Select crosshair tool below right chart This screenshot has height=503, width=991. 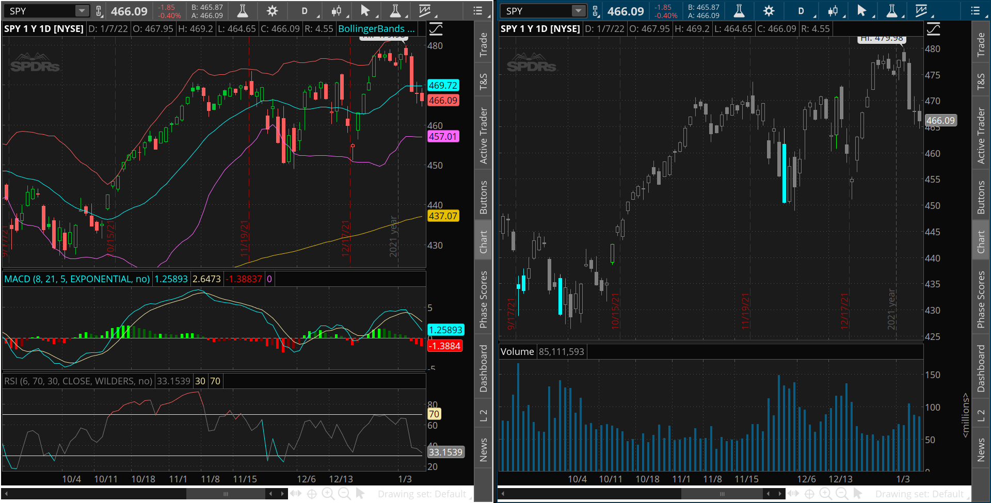(x=809, y=494)
